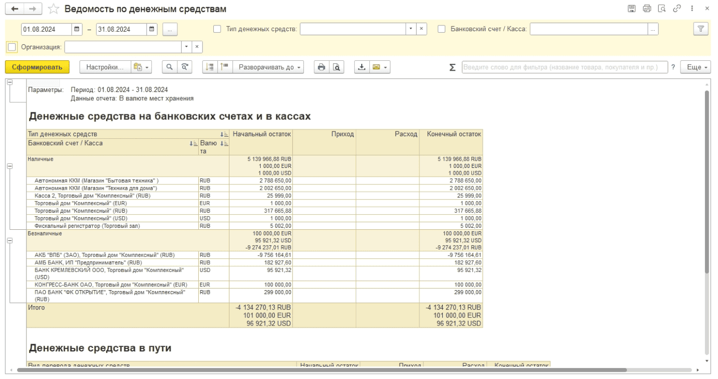Go back with the left arrow button
The width and height of the screenshot is (718, 379).
[15, 9]
